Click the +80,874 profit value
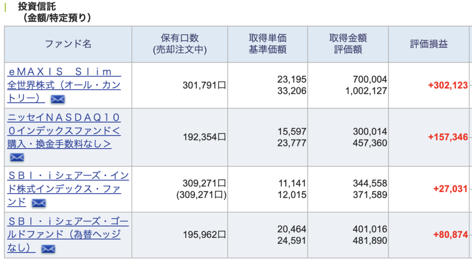Viewport: 472px width, 260px height. coord(450,235)
